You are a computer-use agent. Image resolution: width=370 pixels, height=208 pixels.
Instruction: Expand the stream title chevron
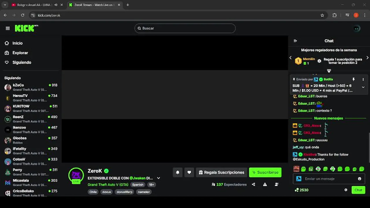coord(158,178)
